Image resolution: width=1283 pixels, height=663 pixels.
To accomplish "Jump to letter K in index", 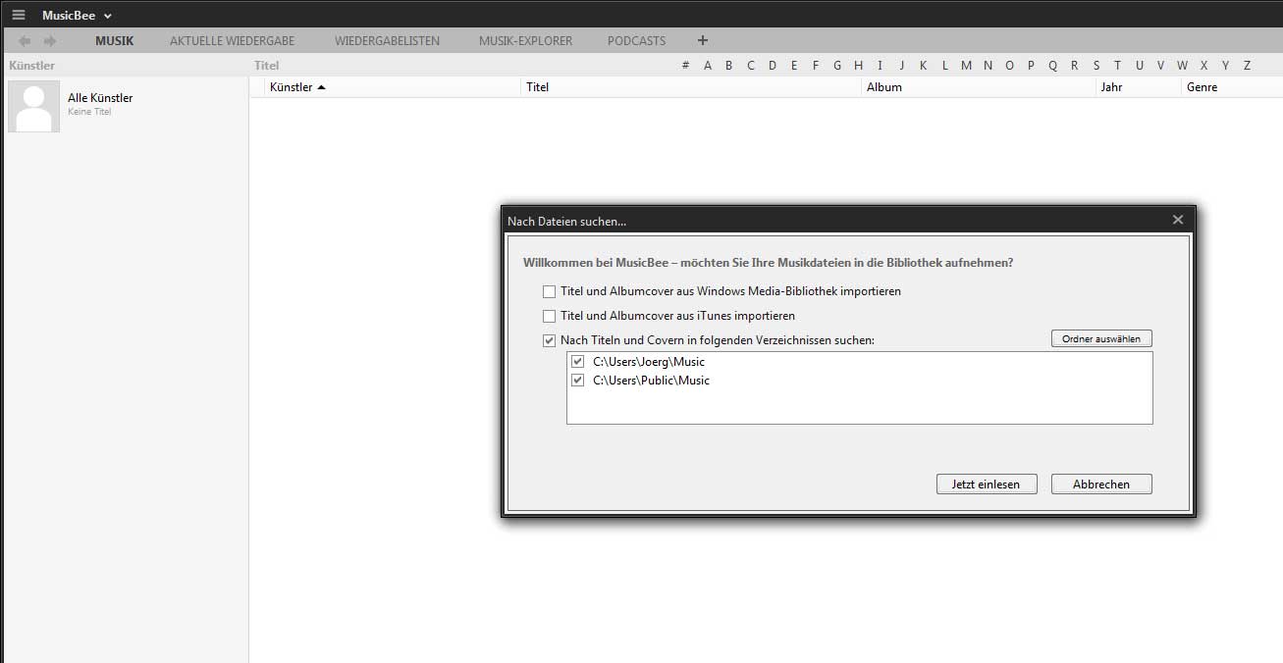I will click(924, 66).
